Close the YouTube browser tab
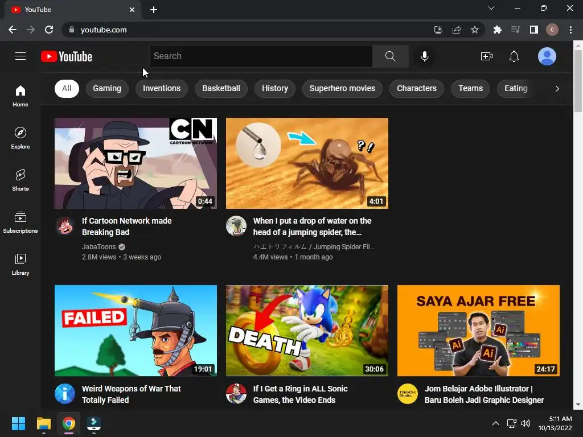Image resolution: width=583 pixels, height=437 pixels. (x=132, y=10)
